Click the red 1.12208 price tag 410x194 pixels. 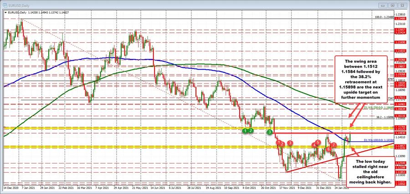click(x=400, y=167)
